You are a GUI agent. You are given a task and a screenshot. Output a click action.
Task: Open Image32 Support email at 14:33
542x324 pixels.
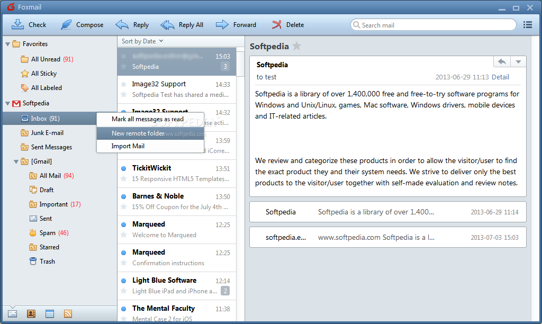[x=177, y=89]
